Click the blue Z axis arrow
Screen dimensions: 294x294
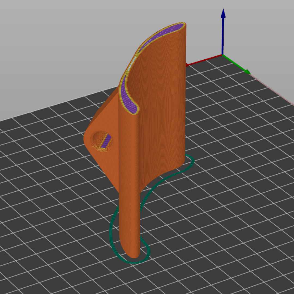(223, 32)
